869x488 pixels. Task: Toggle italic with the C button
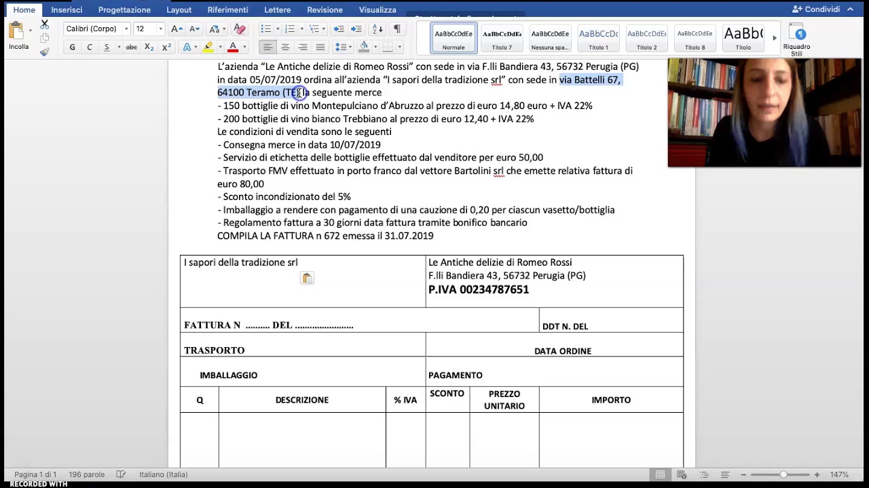[x=90, y=47]
